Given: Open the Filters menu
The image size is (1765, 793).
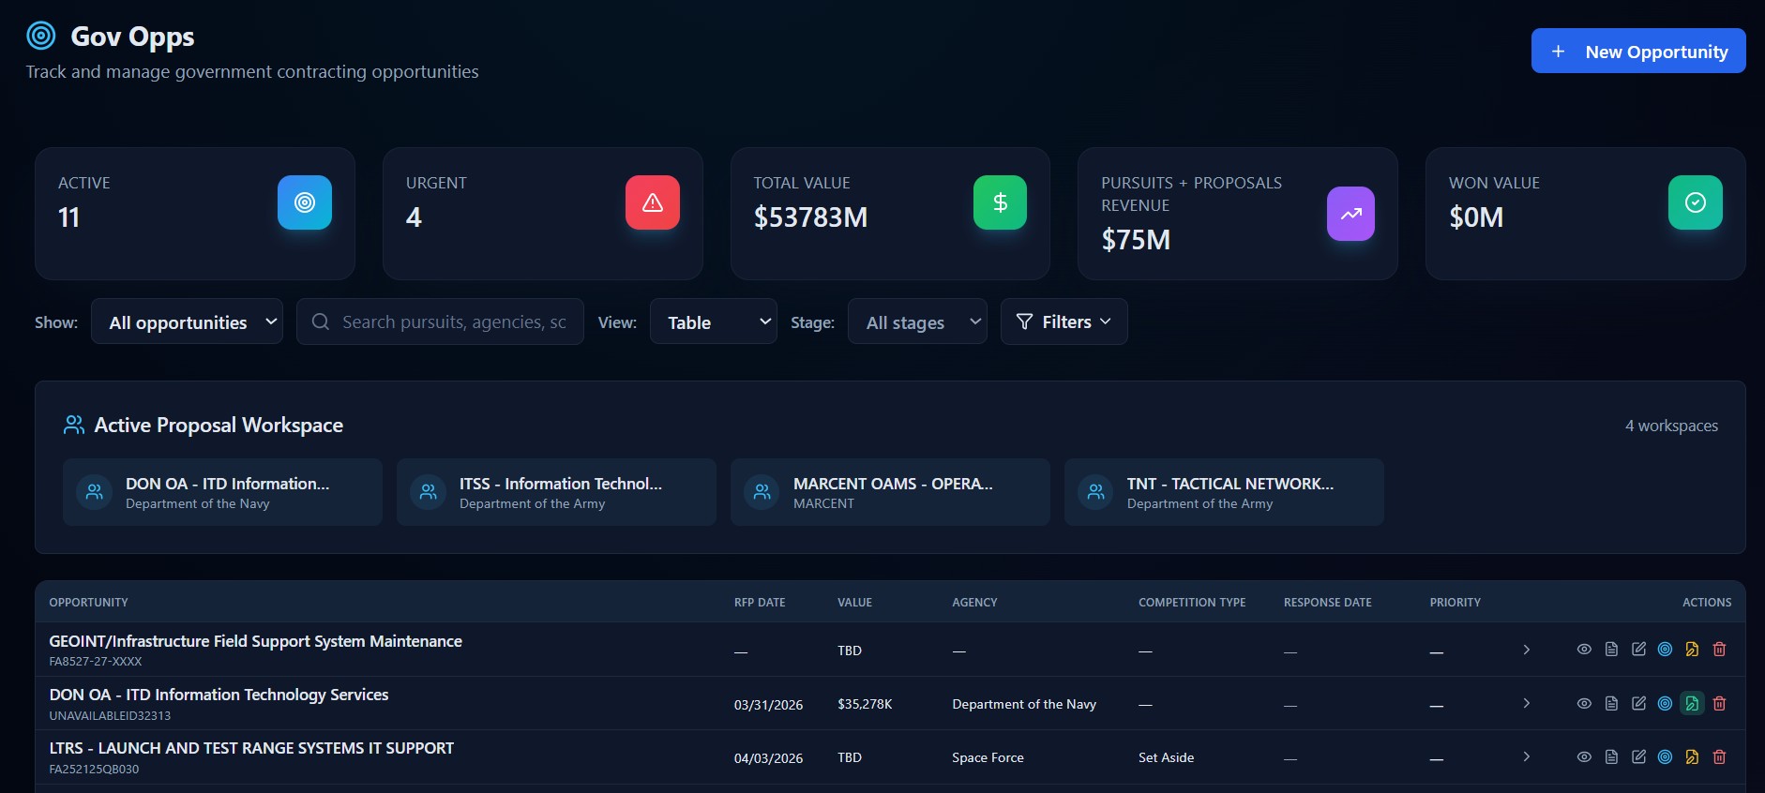Looking at the screenshot, I should tap(1064, 322).
